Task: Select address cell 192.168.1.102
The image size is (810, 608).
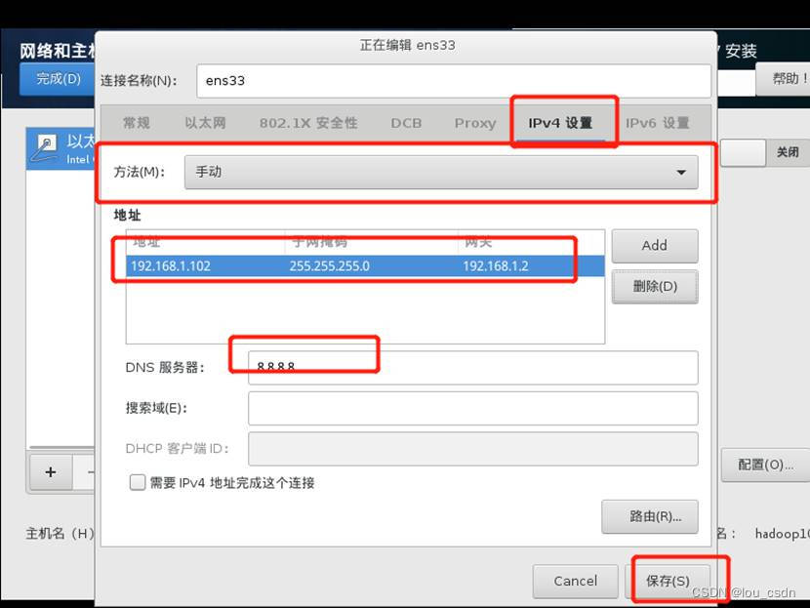Action: tap(171, 266)
